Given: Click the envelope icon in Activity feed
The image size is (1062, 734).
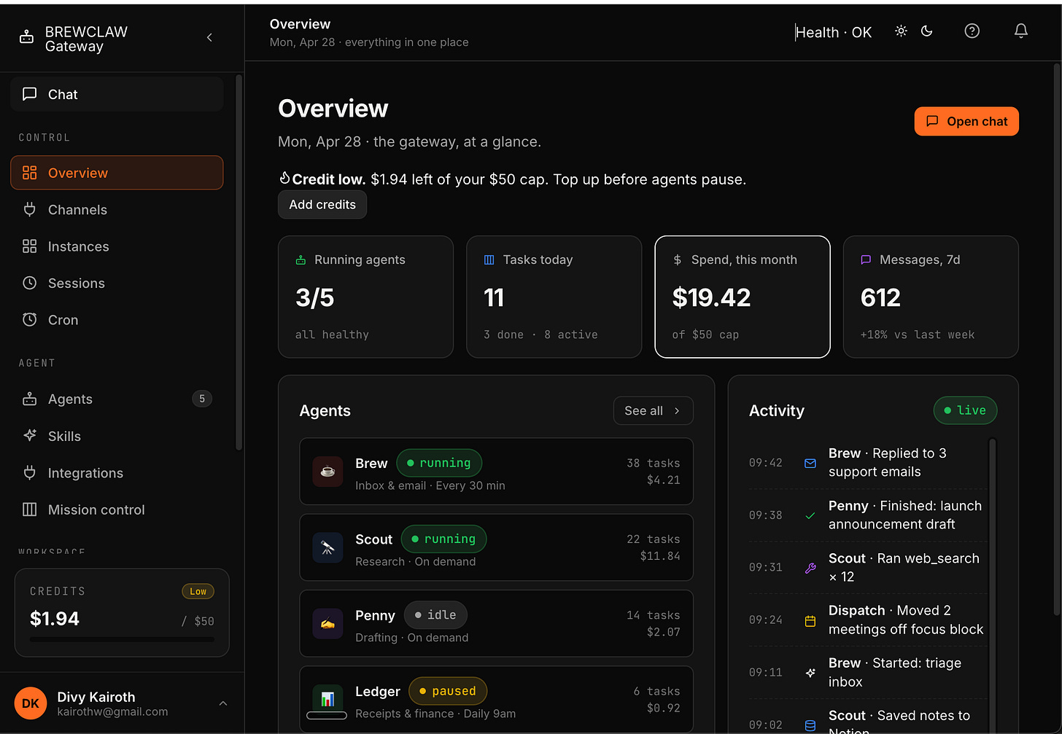Looking at the screenshot, I should click(810, 463).
